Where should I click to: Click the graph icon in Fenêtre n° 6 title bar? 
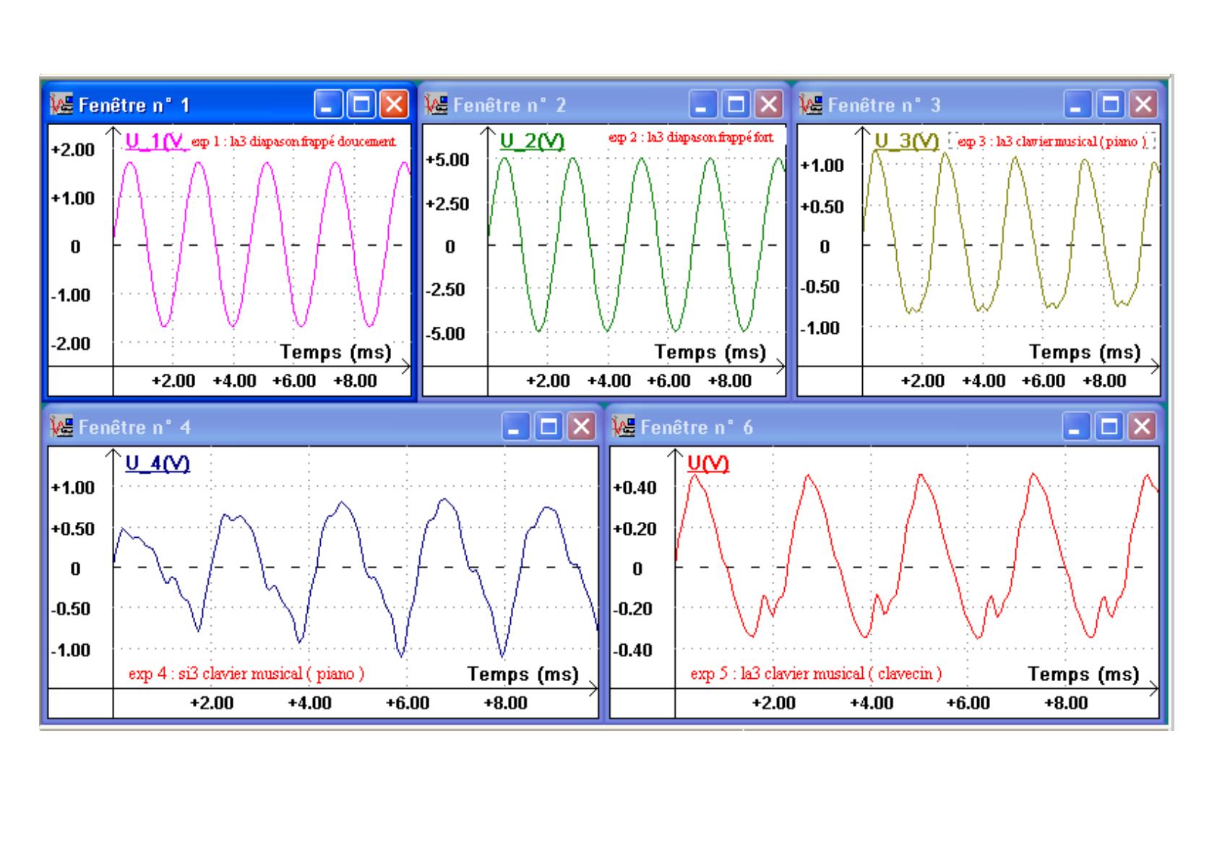point(623,427)
